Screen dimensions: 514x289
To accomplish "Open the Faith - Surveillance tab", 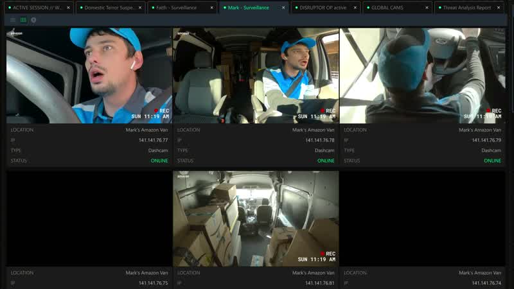I will tap(176, 8).
